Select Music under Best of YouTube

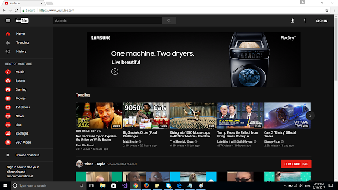[x=20, y=72]
